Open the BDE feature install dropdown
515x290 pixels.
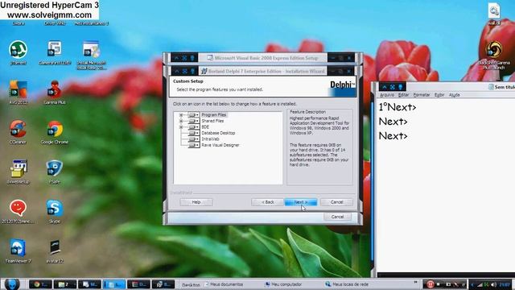(194, 127)
